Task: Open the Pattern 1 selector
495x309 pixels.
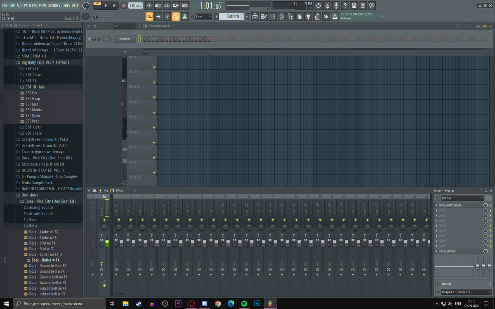Action: pyautogui.click(x=231, y=16)
